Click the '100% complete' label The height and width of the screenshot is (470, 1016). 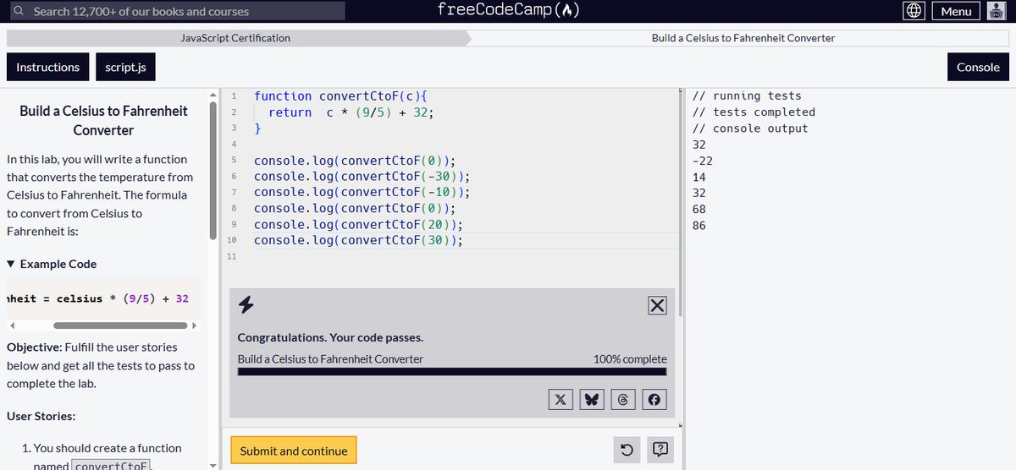point(630,358)
